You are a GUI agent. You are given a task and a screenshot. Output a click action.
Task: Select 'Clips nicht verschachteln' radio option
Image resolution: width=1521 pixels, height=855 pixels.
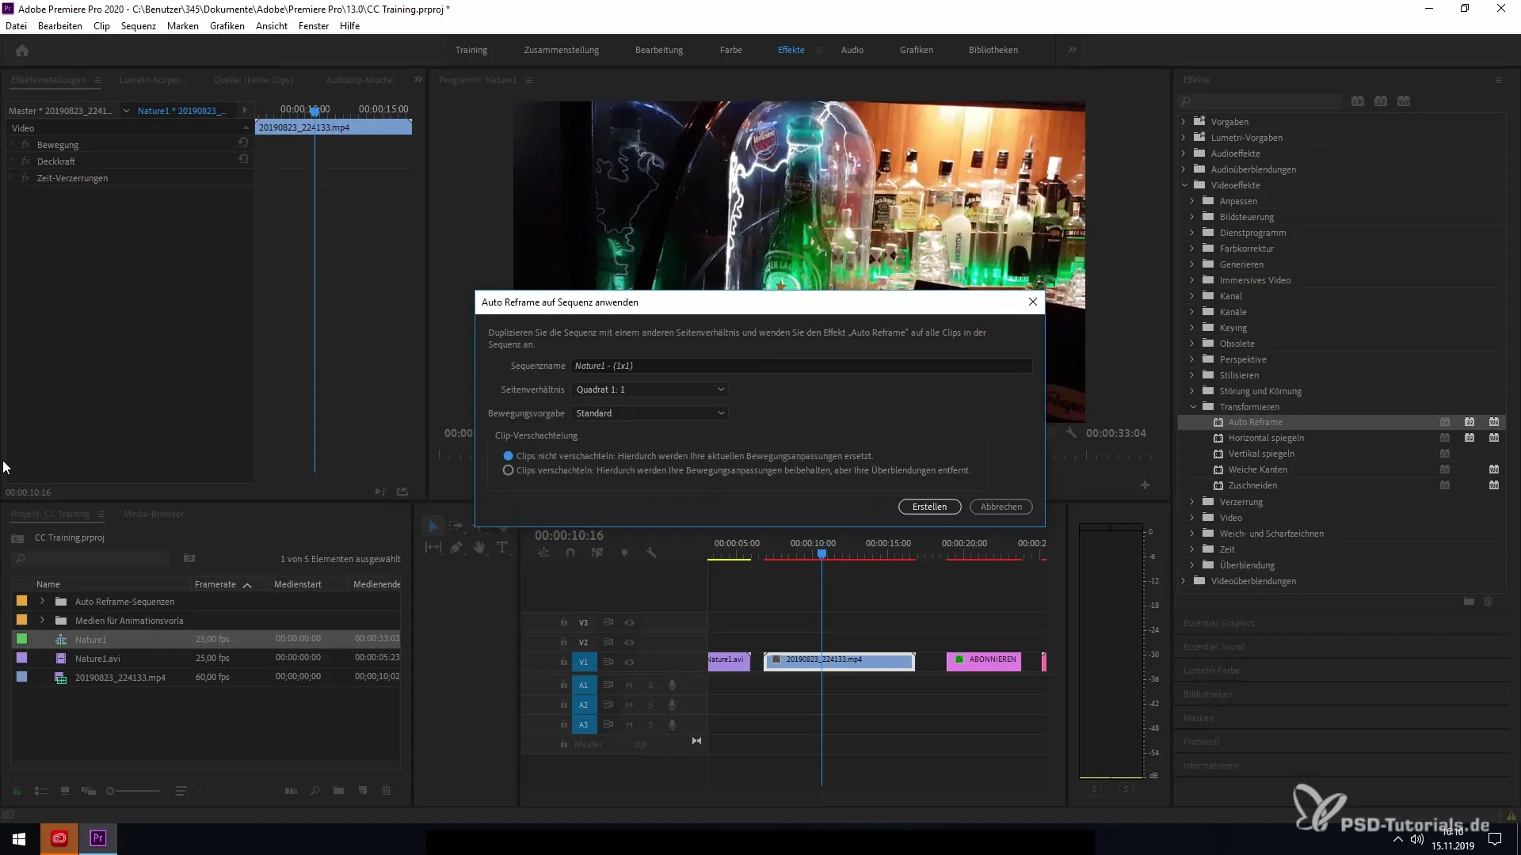click(509, 456)
